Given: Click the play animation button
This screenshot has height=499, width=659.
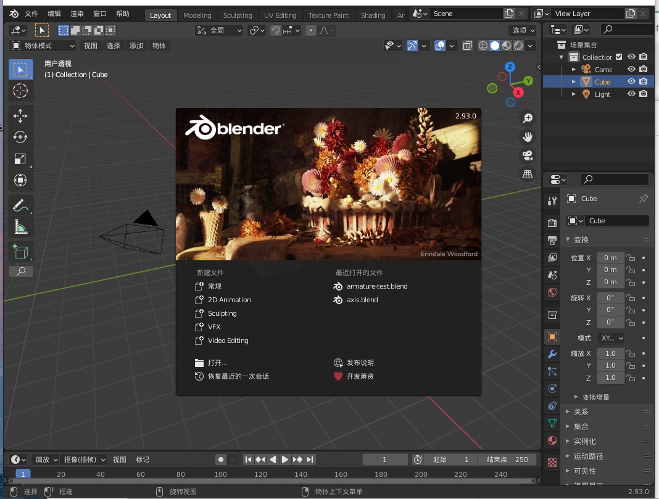Looking at the screenshot, I should (x=284, y=460).
